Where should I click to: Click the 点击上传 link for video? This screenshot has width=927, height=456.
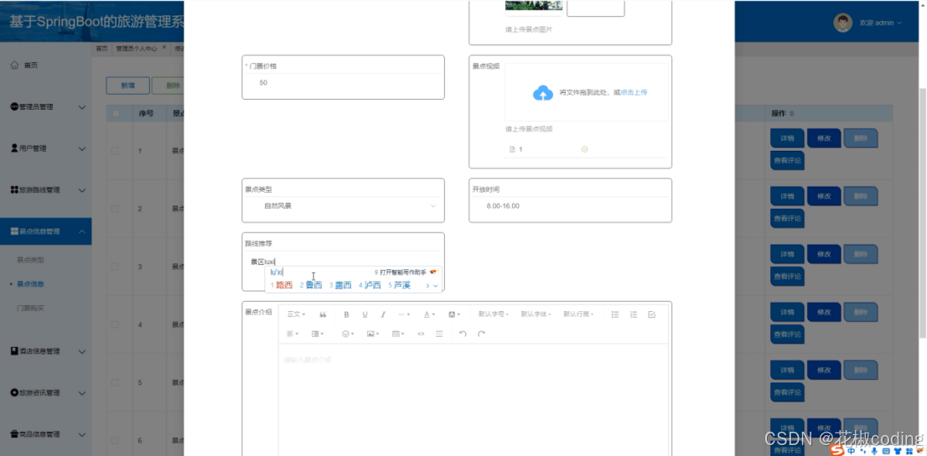point(634,92)
